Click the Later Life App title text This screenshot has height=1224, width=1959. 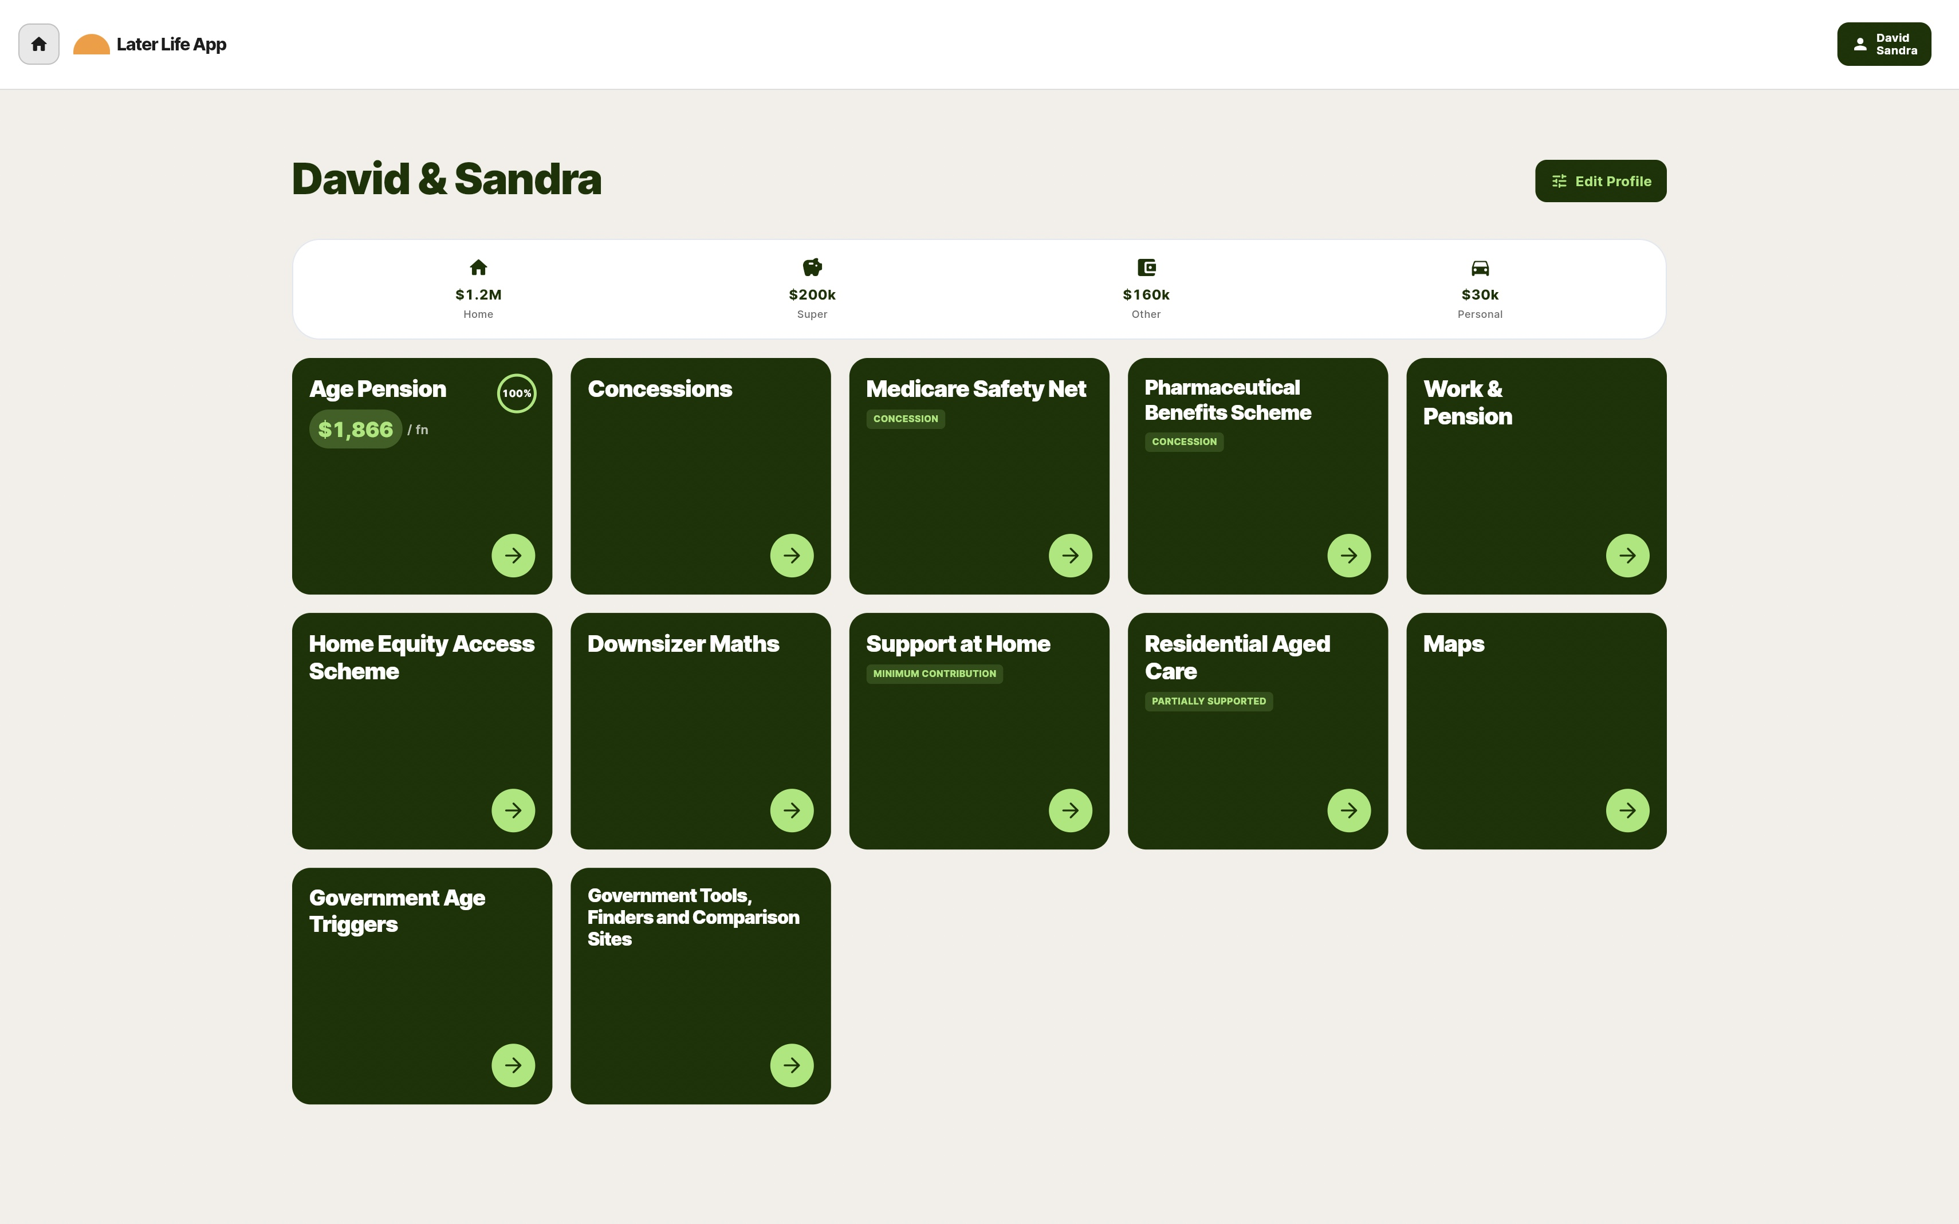(172, 45)
